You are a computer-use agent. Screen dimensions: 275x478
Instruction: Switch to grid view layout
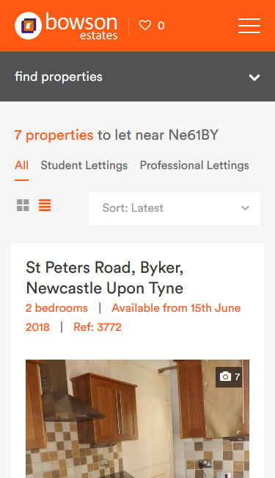(x=23, y=205)
